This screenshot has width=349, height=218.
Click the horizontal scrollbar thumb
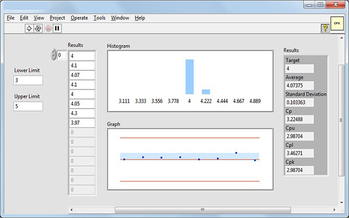202,209
